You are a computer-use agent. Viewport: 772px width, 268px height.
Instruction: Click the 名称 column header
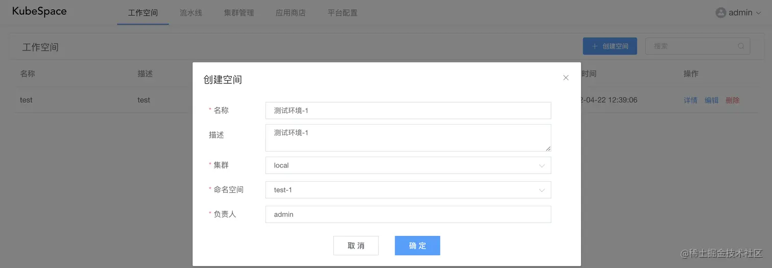point(28,74)
